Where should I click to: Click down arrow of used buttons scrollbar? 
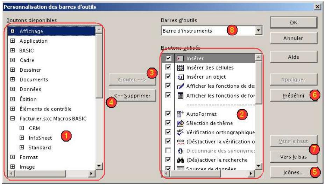point(259,166)
